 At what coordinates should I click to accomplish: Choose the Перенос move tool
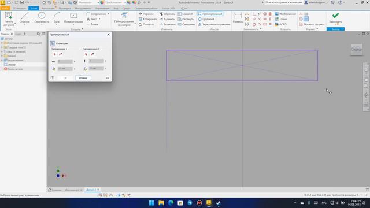(x=146, y=14)
